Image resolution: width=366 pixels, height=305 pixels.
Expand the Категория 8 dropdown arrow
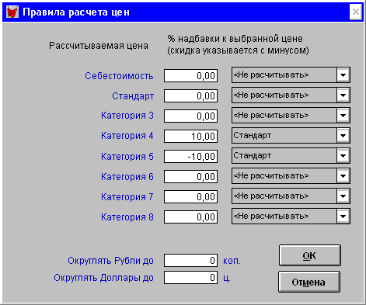343,217
